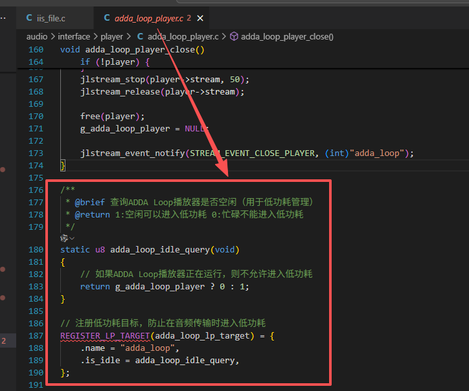Click the adda_loop_idle_query function name on line 180
469x391 pixels.
point(160,250)
